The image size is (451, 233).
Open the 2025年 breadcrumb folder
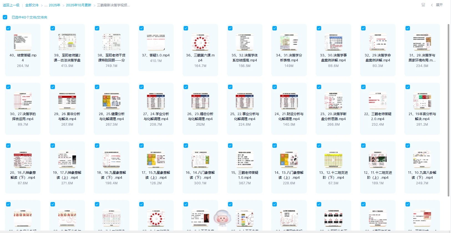click(54, 5)
